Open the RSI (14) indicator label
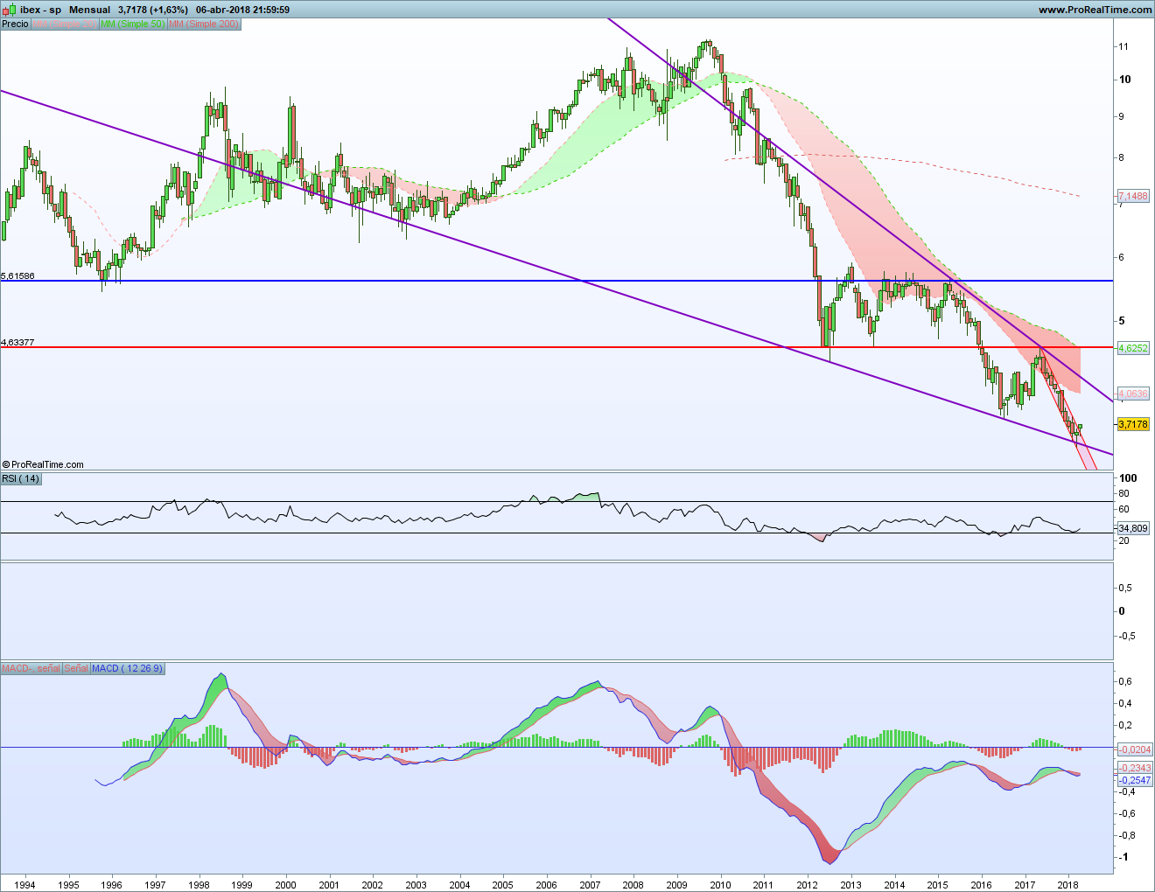 point(21,478)
